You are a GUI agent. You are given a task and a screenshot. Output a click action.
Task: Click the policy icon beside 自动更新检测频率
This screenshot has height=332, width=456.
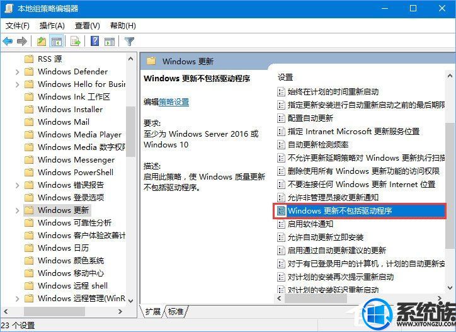tap(281, 145)
